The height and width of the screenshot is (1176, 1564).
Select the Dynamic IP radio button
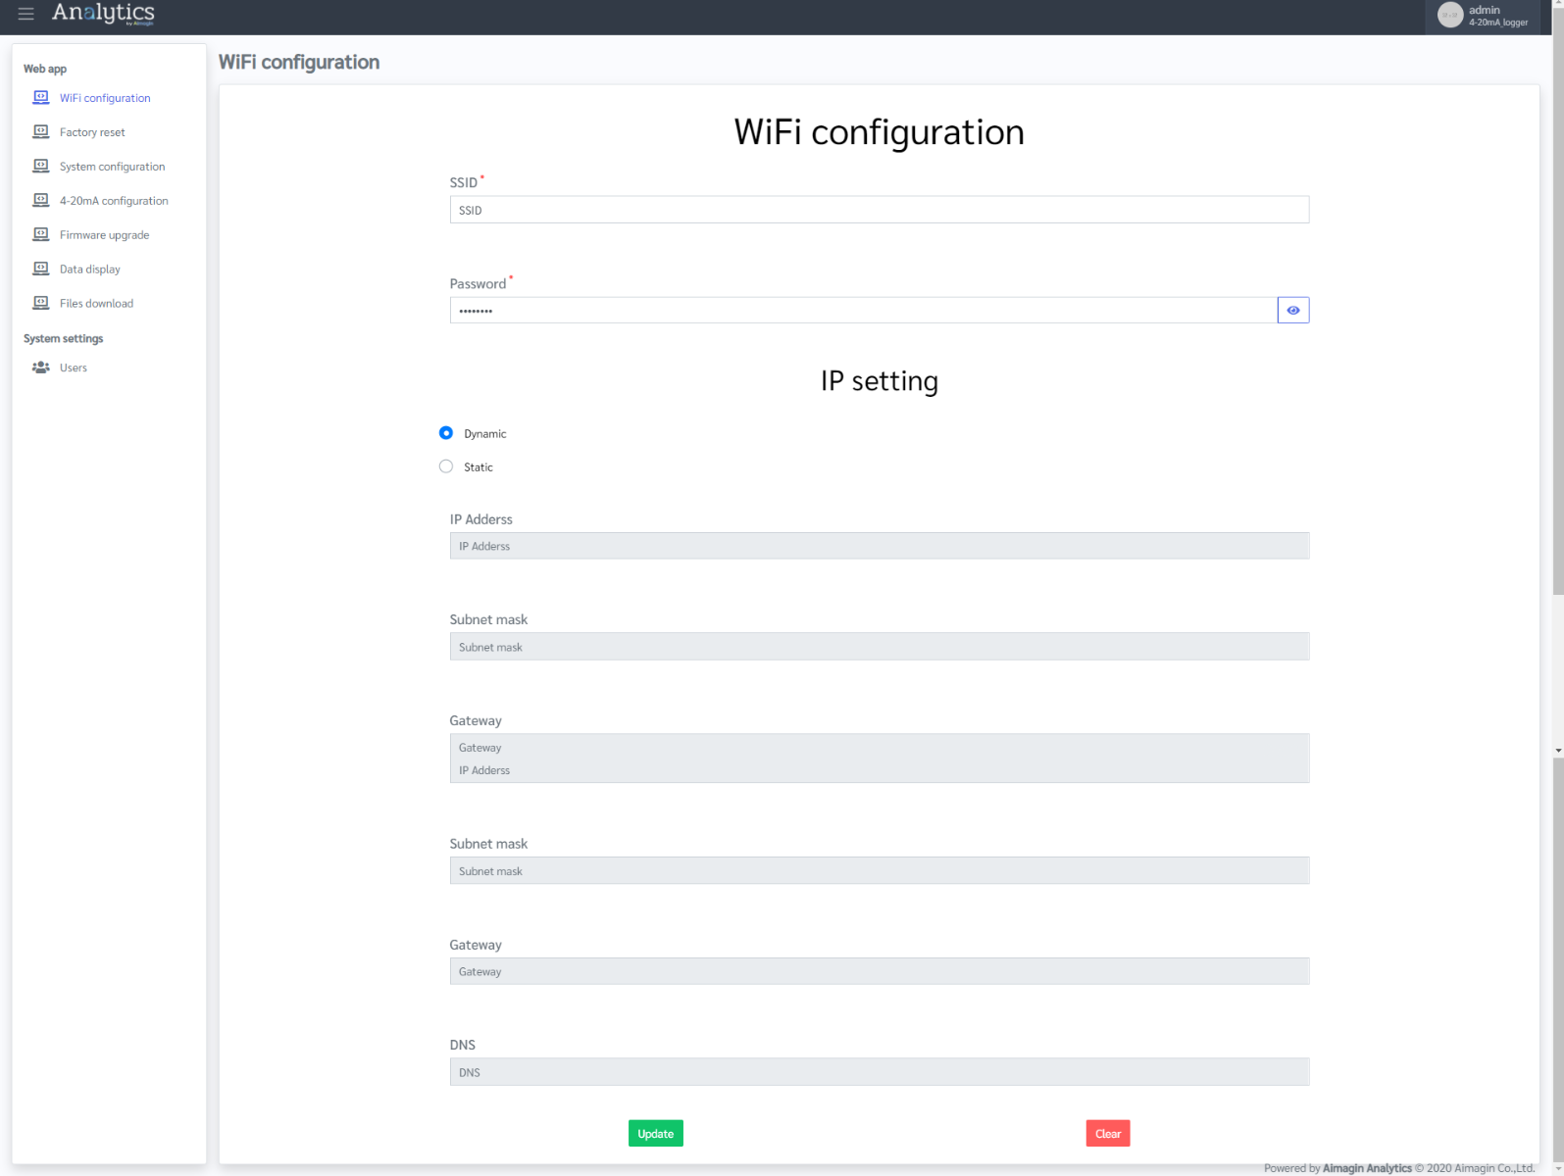point(446,433)
